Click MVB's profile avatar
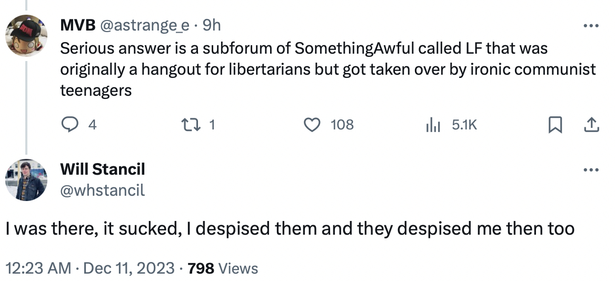 tap(26, 36)
